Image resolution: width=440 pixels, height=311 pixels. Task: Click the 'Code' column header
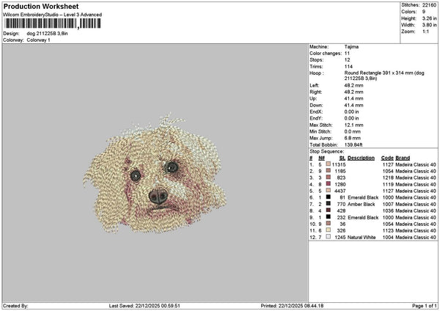(387, 158)
